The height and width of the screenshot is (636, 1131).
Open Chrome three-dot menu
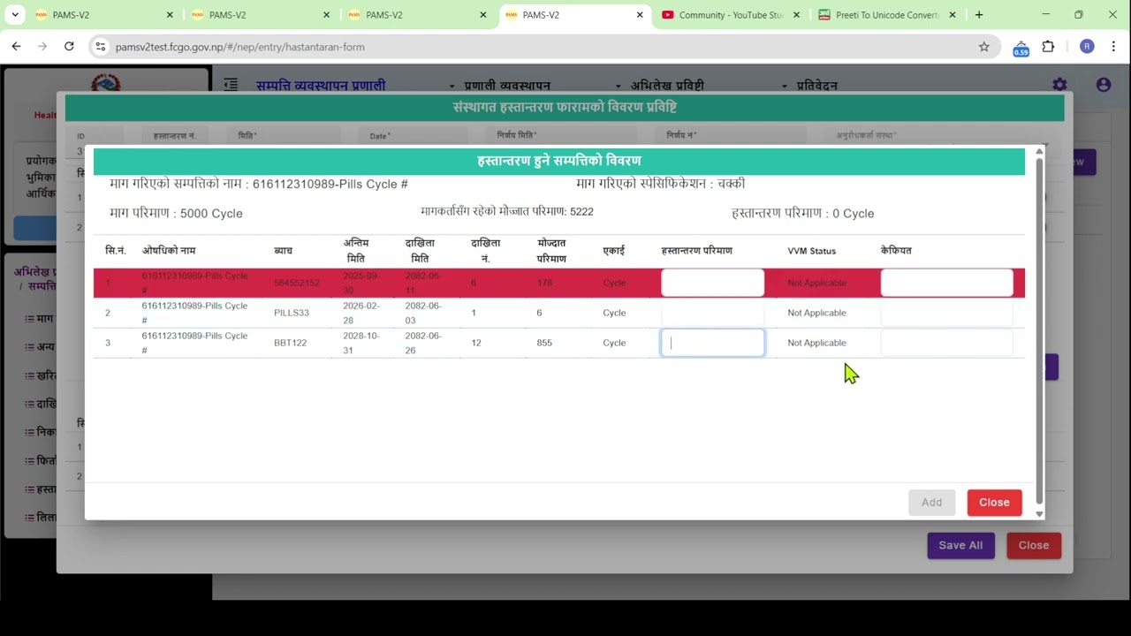pyautogui.click(x=1113, y=47)
